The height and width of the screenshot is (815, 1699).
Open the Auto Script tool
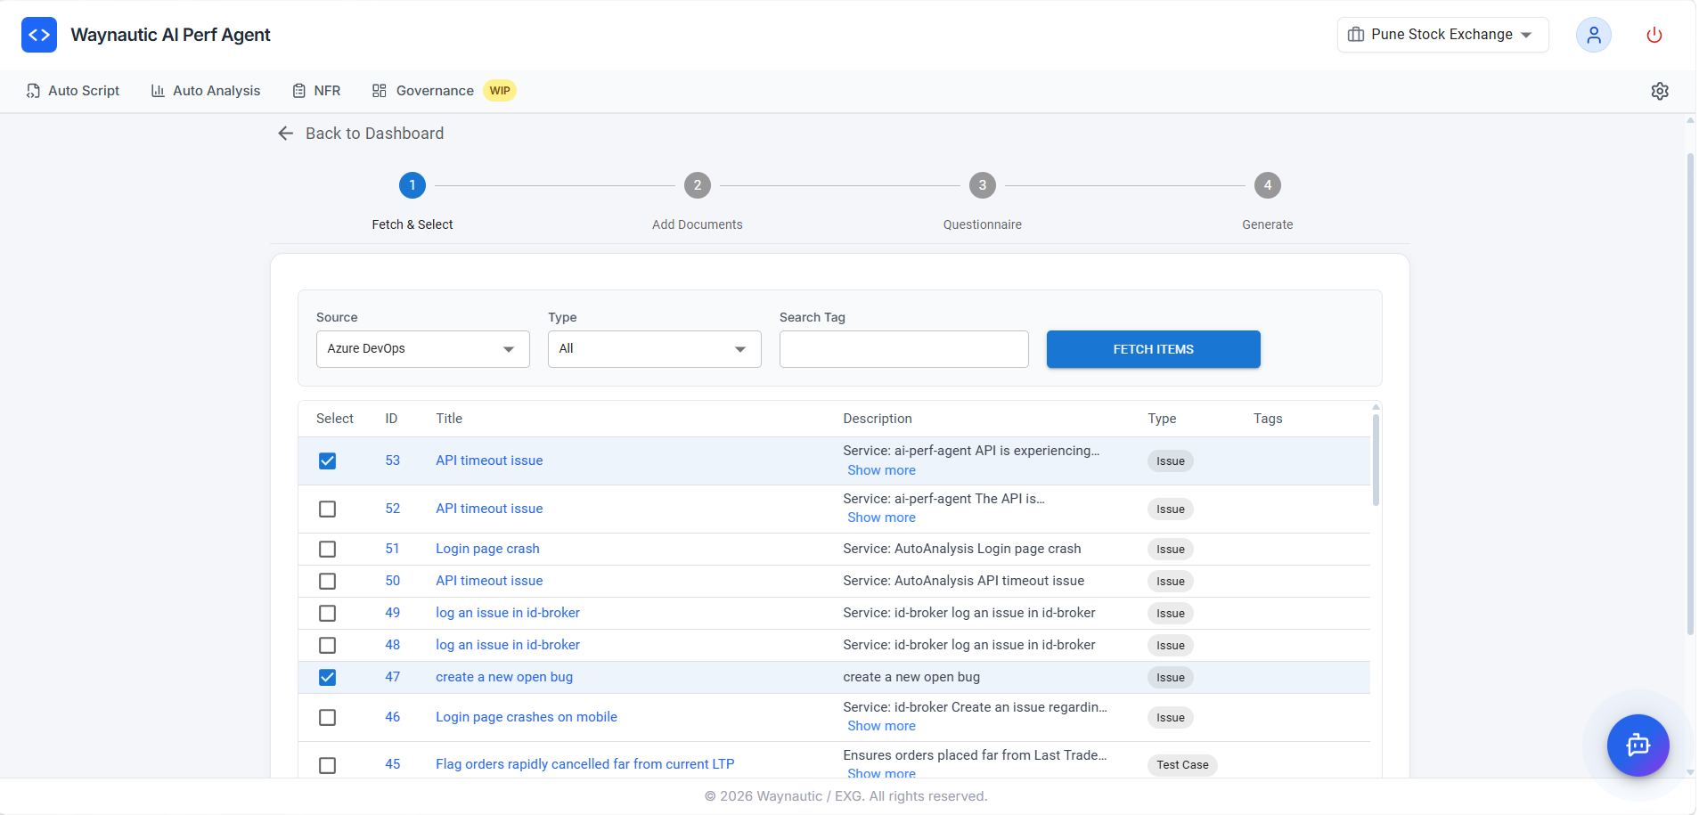coord(73,90)
